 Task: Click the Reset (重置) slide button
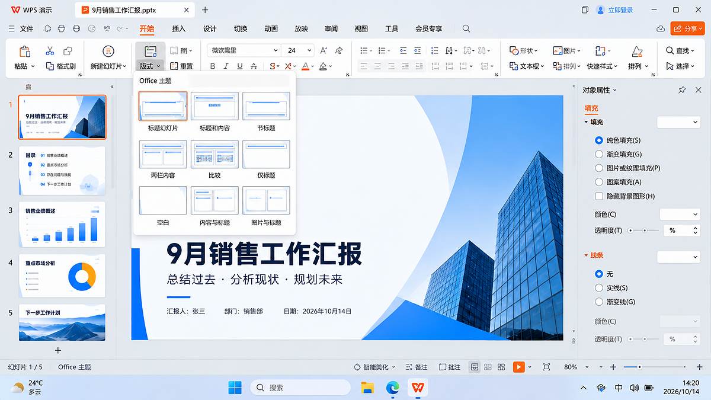(181, 66)
